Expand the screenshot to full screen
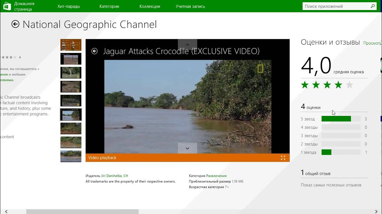This screenshot has width=382, height=214. [283, 158]
